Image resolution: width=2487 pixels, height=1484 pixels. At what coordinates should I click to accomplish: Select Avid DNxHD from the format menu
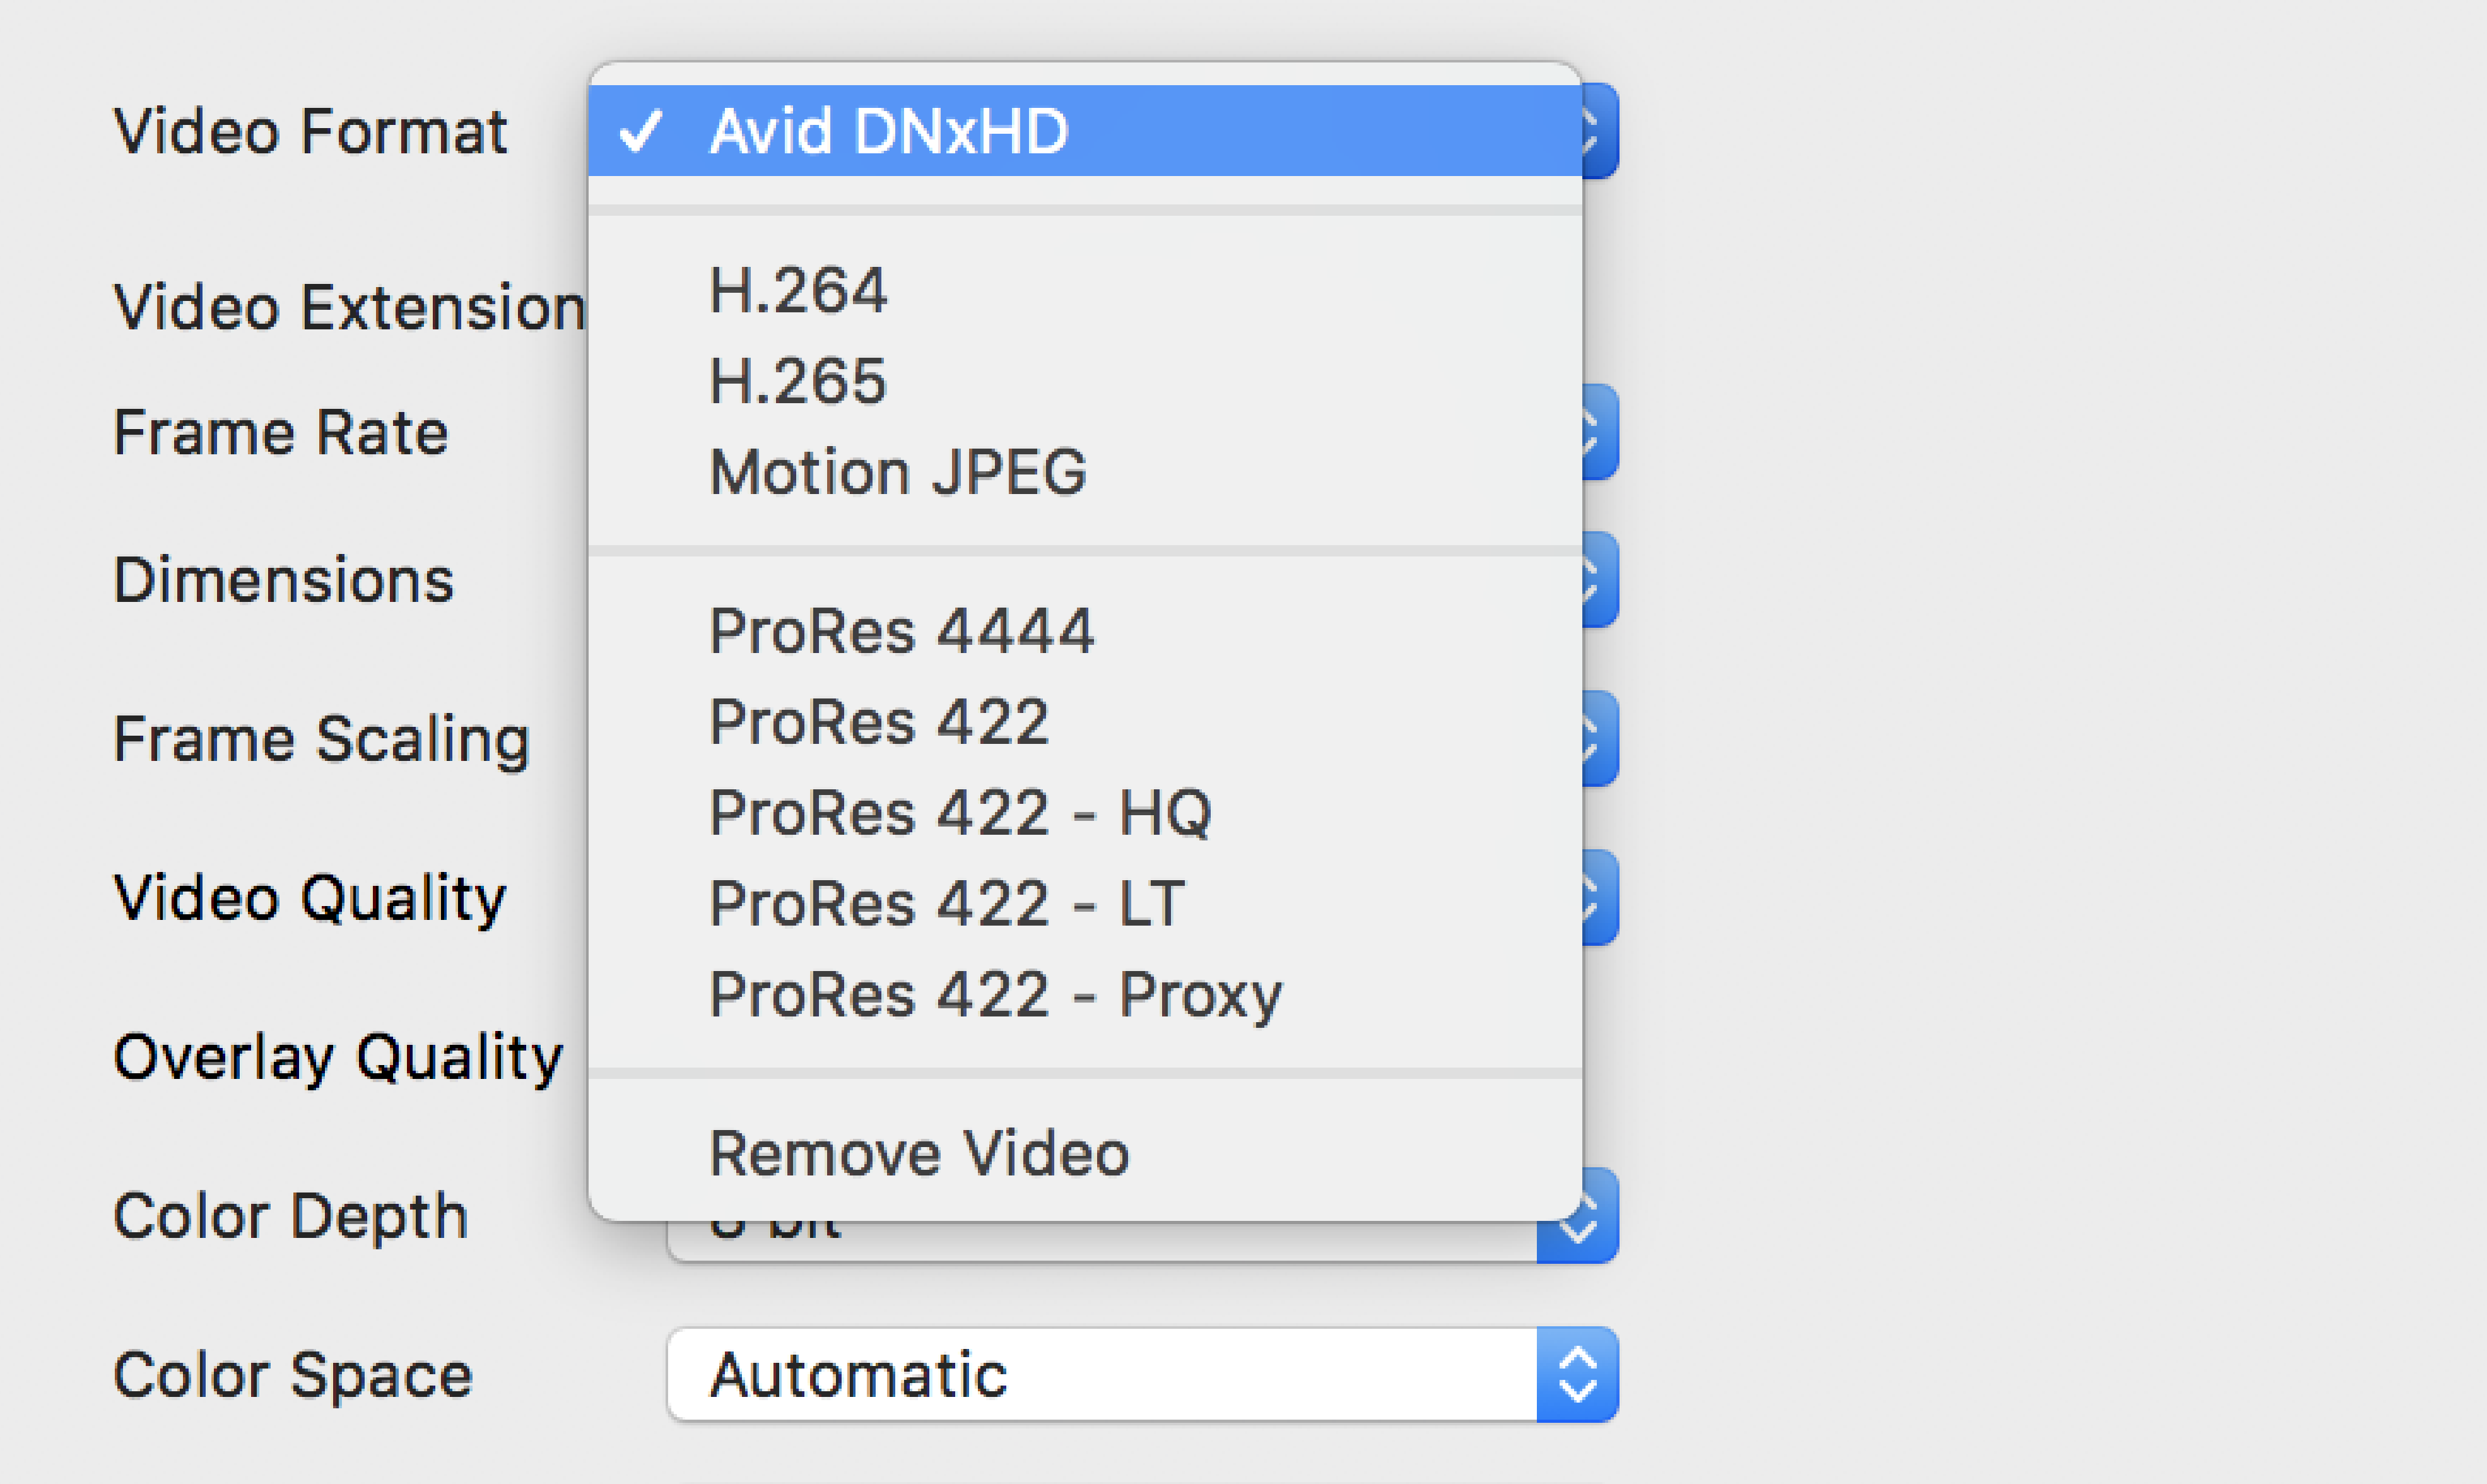pos(1085,131)
